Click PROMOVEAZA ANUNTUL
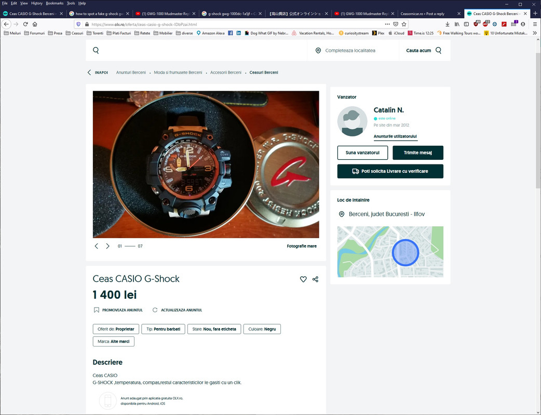Viewport: 541px width, 415px height. [118, 310]
